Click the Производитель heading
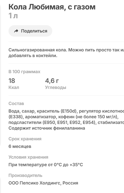 [25, 175]
